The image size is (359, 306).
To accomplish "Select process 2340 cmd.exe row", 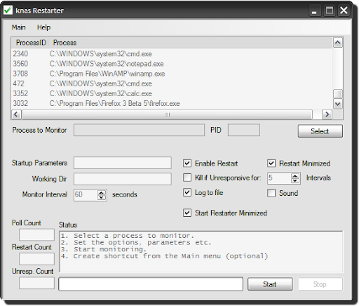I will 172,54.
